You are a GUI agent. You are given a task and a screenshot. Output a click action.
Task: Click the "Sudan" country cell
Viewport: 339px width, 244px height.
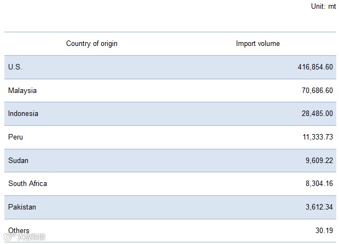(x=18, y=161)
